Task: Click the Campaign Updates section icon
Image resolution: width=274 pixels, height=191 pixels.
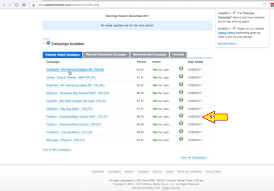Action: [x=47, y=42]
